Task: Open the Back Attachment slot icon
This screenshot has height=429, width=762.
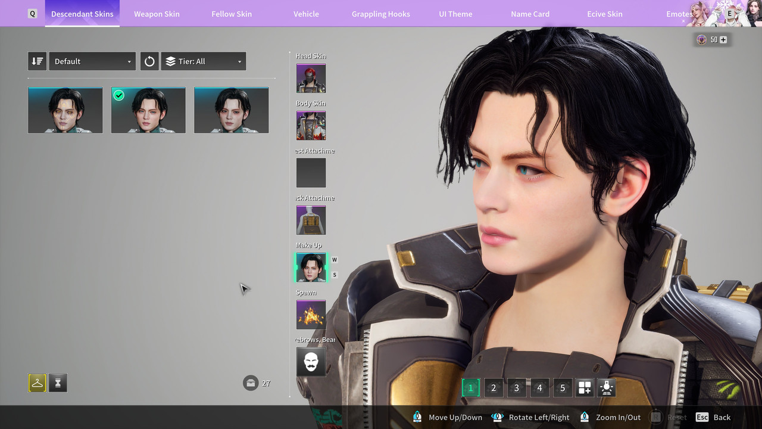Action: [x=311, y=220]
